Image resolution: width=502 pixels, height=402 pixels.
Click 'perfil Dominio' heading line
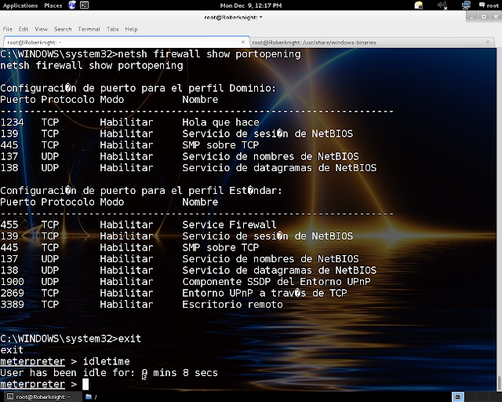[x=138, y=88]
